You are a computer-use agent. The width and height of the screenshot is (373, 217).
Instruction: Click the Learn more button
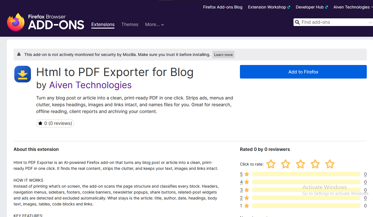coord(224,55)
